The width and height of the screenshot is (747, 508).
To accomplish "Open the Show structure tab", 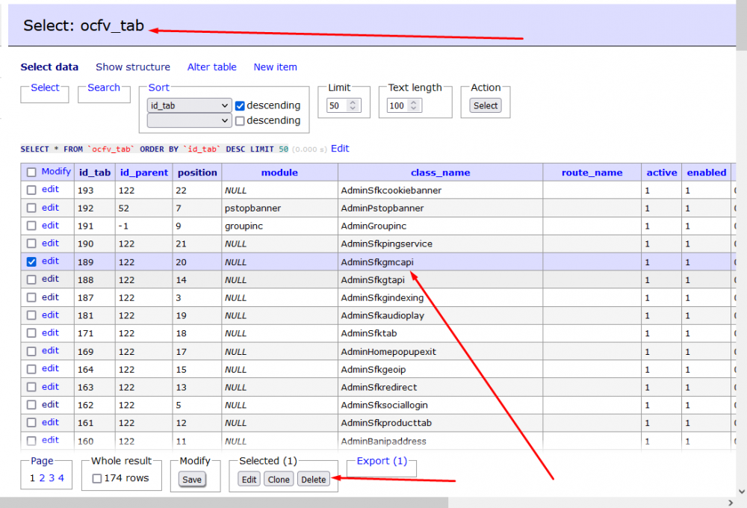I will click(x=133, y=67).
